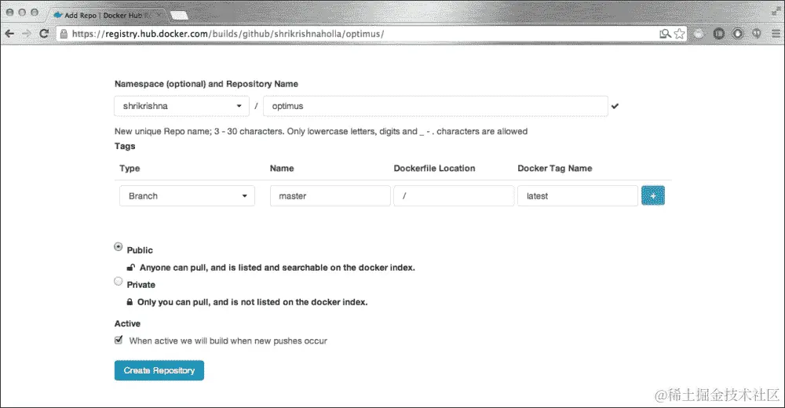Click the Create Repository button
This screenshot has height=408, width=785.
click(x=159, y=370)
